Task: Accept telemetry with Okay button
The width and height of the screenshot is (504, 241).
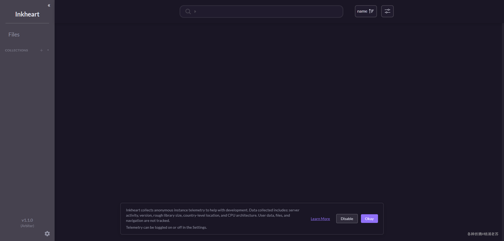Action: [x=369, y=219]
